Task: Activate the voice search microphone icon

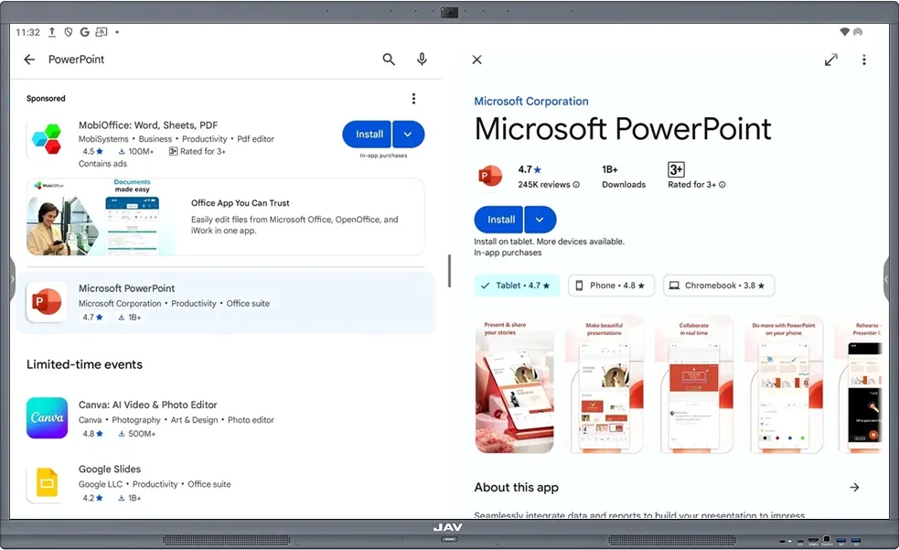Action: (x=422, y=59)
